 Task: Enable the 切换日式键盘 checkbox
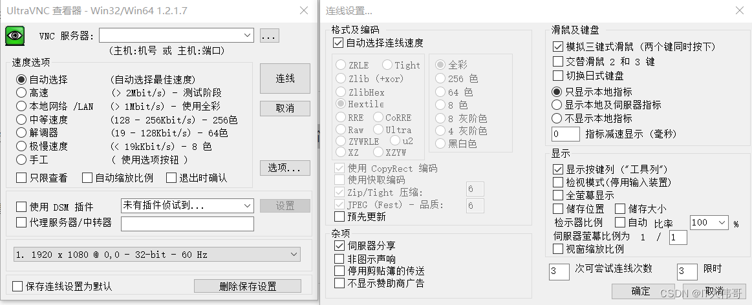click(x=557, y=76)
